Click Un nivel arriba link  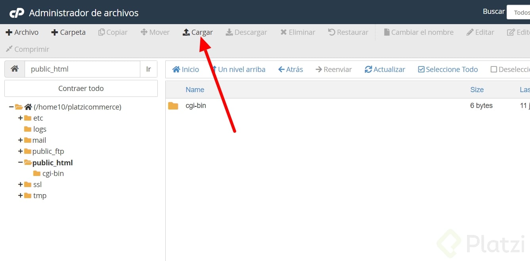click(239, 70)
